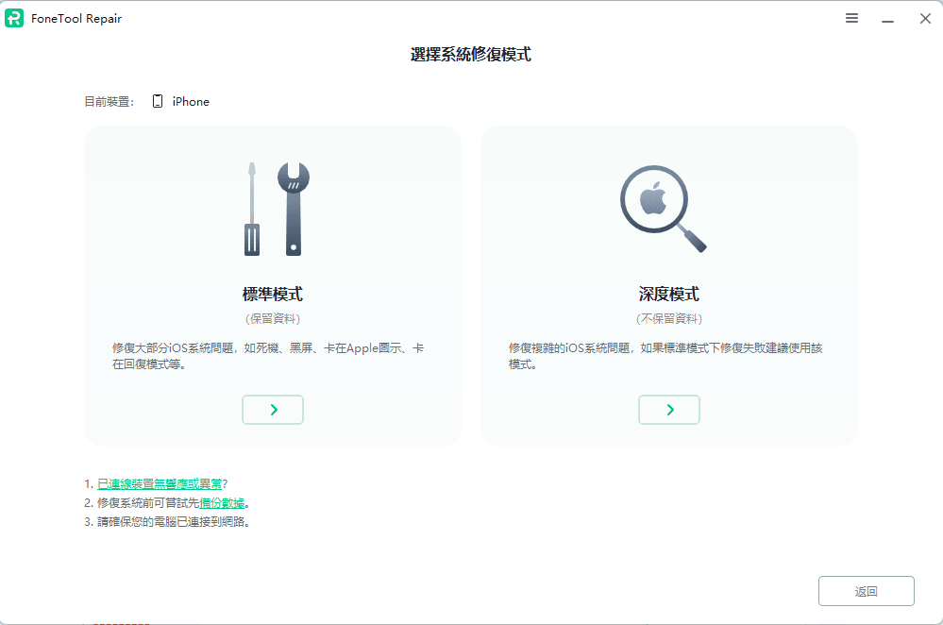
Task: Click the 深度模式 title text
Action: [668, 294]
